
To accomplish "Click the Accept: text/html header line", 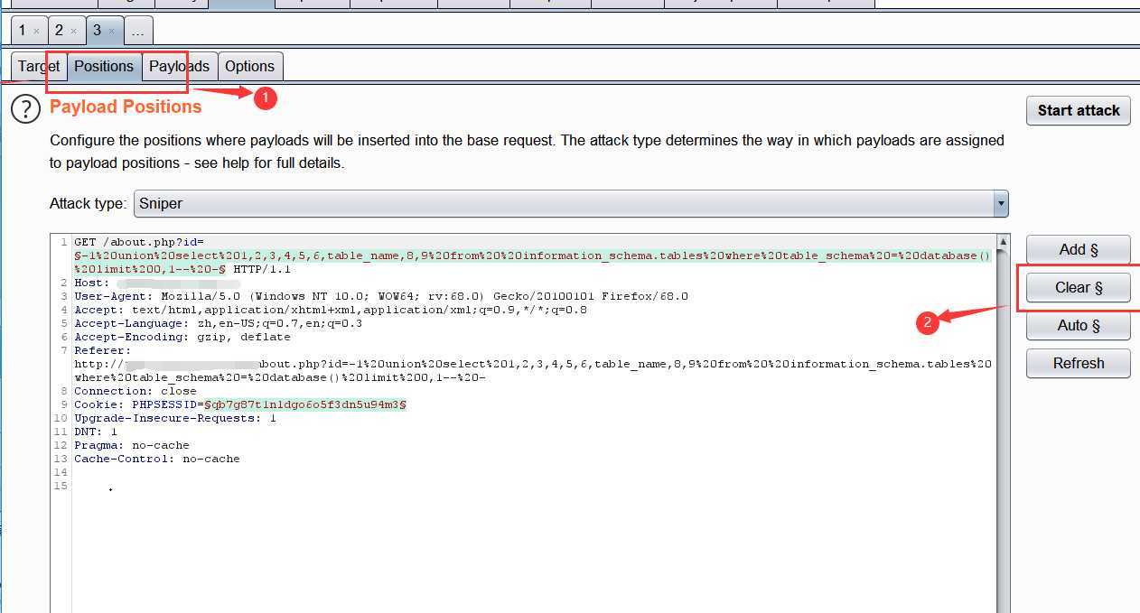I will 331,310.
